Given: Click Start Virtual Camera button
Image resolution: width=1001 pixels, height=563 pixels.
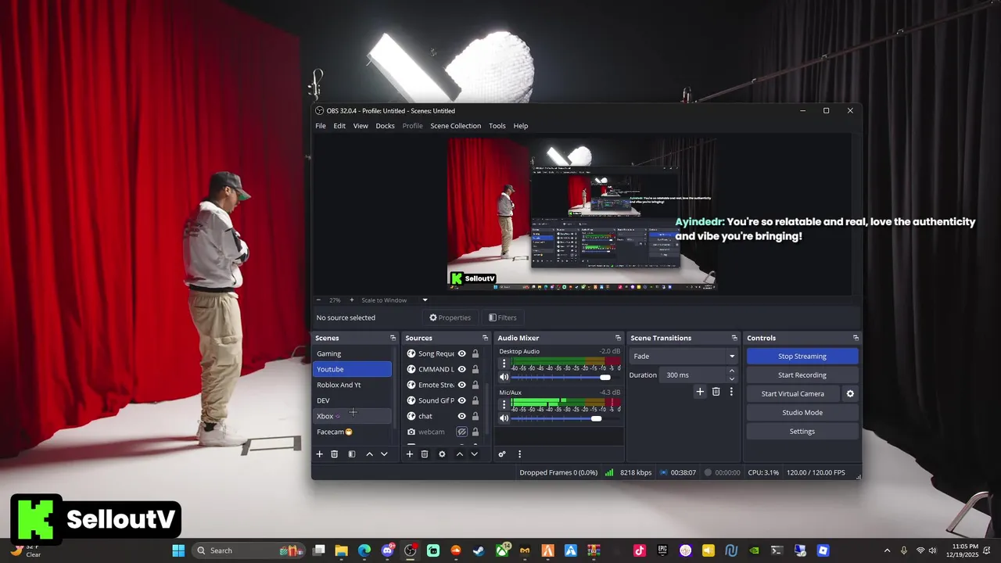Looking at the screenshot, I should 793,394.
